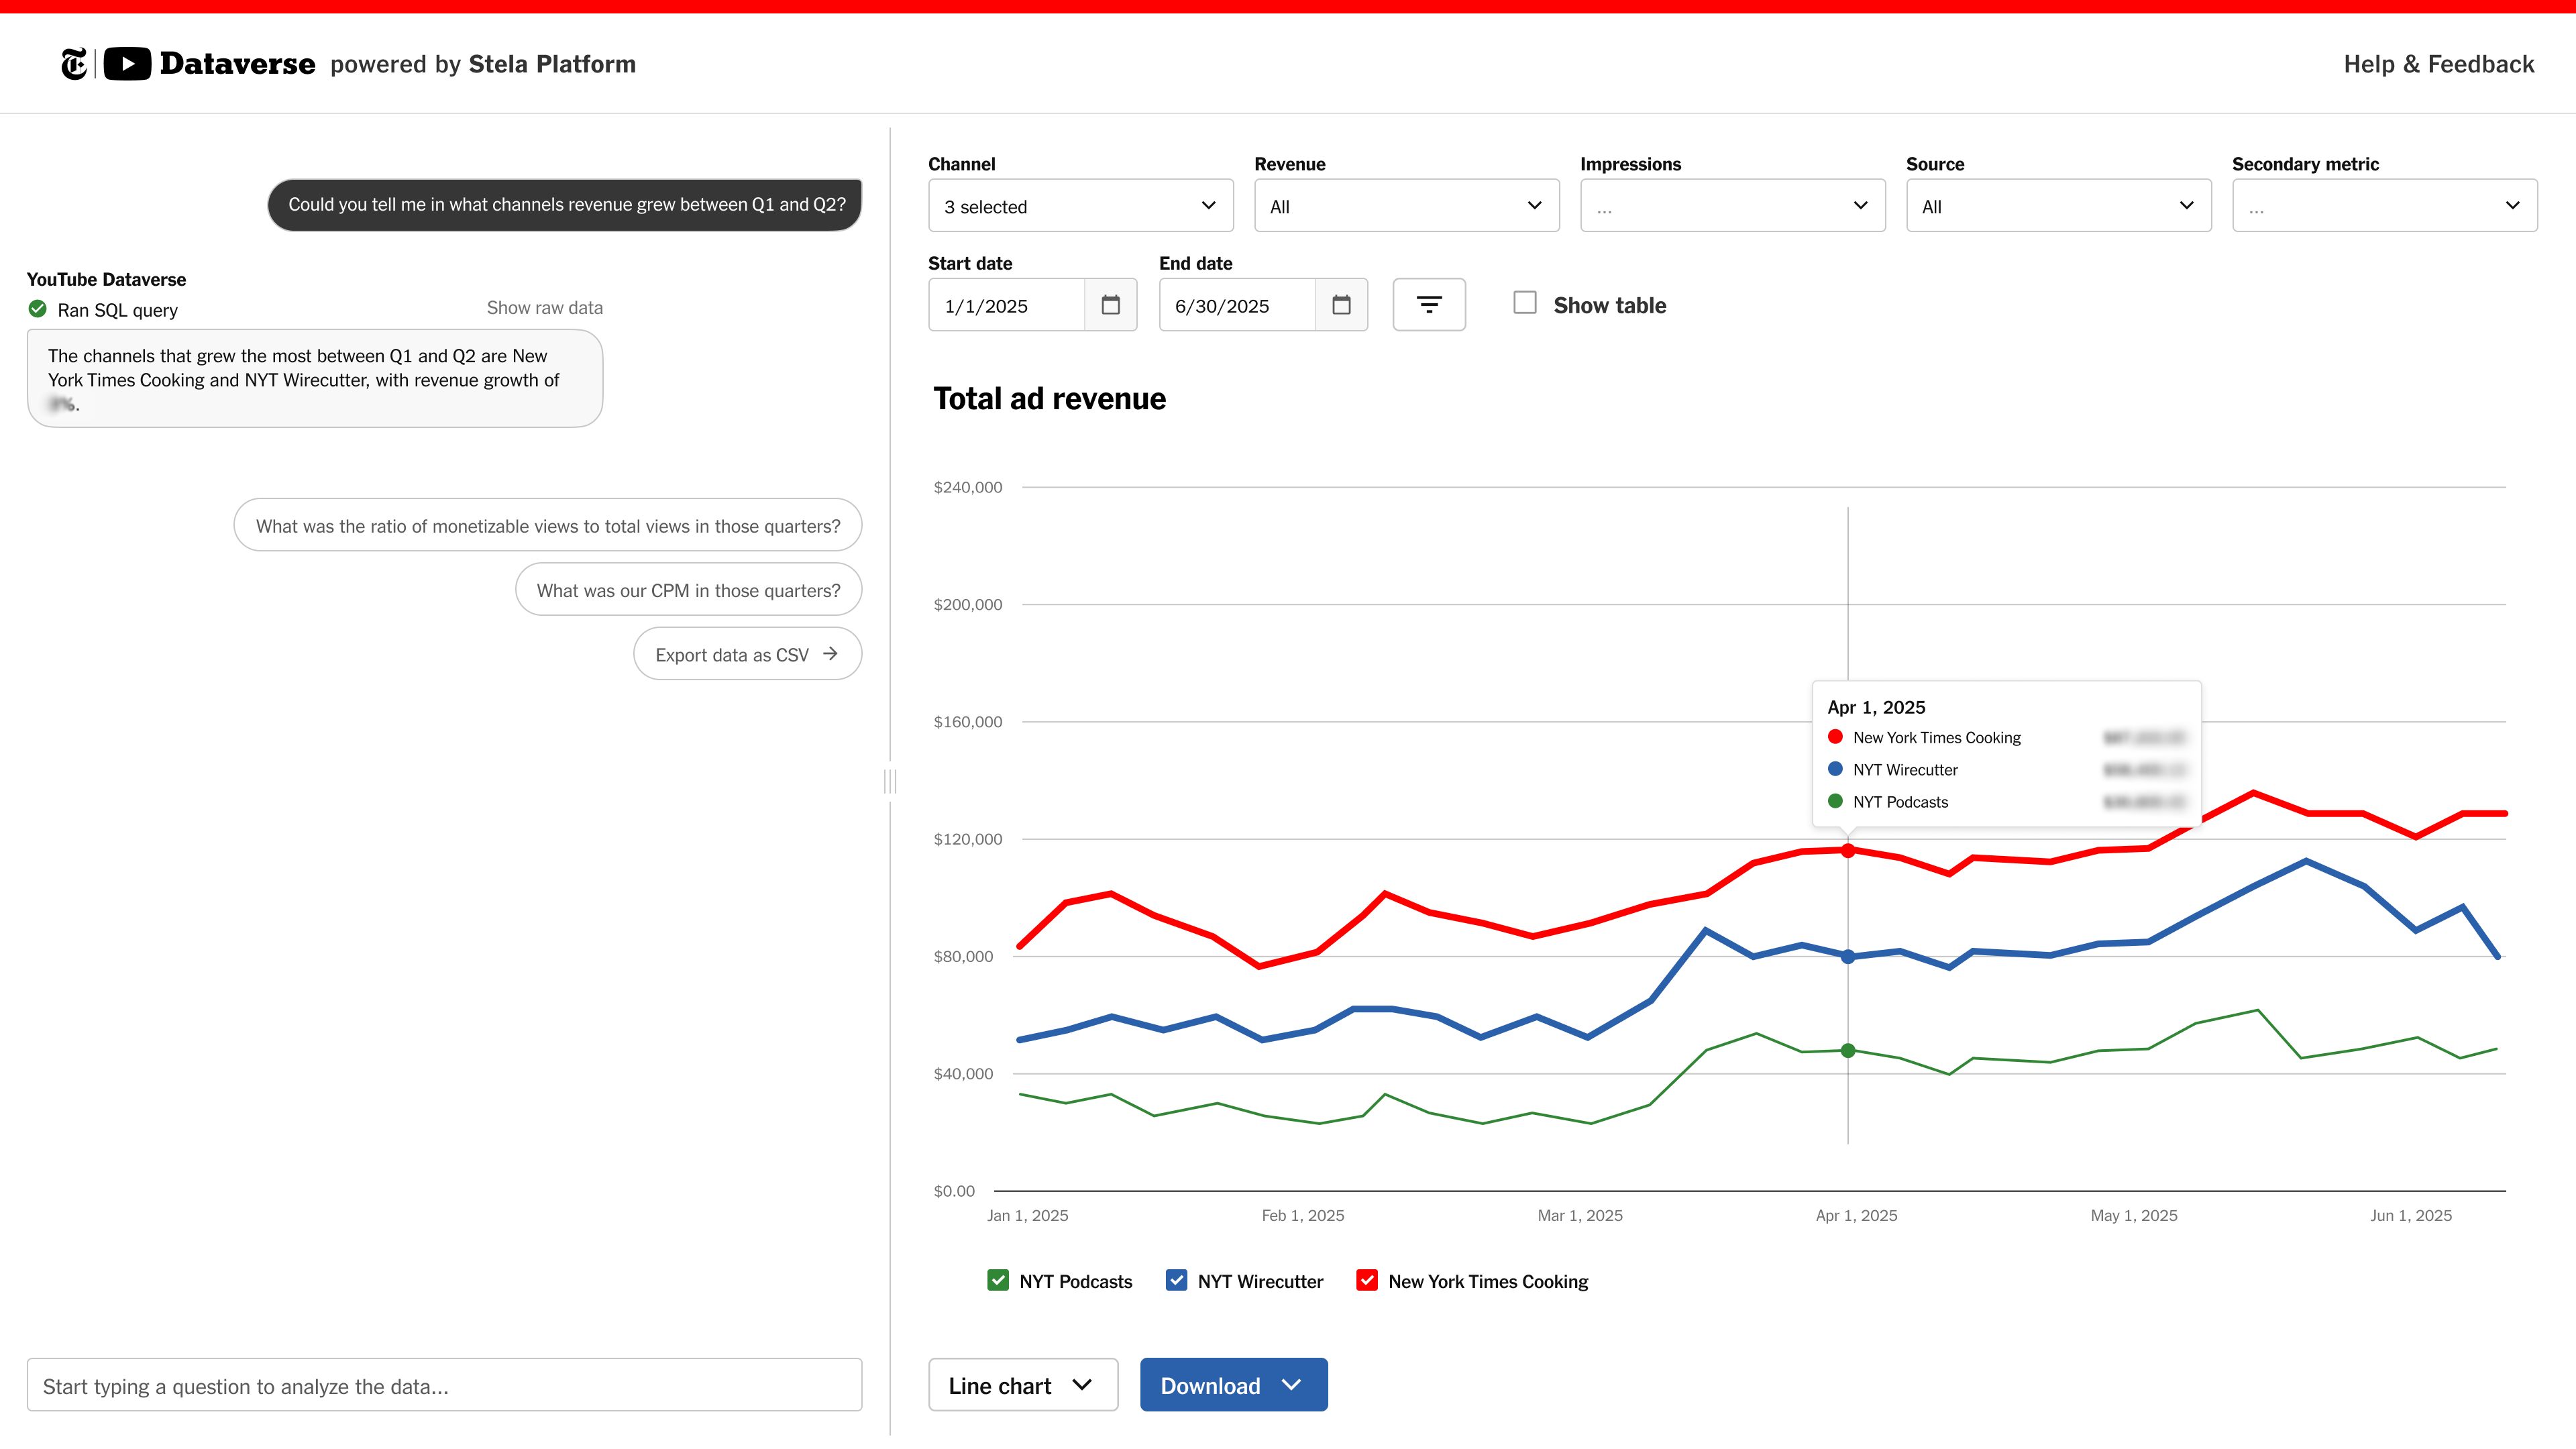Open the Secondary metric dropdown
Viewport: 2576px width, 1449px height.
2385,206
